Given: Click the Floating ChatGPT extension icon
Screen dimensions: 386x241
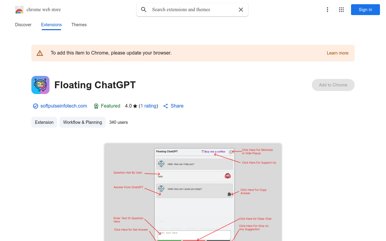Looking at the screenshot, I should coord(40,85).
